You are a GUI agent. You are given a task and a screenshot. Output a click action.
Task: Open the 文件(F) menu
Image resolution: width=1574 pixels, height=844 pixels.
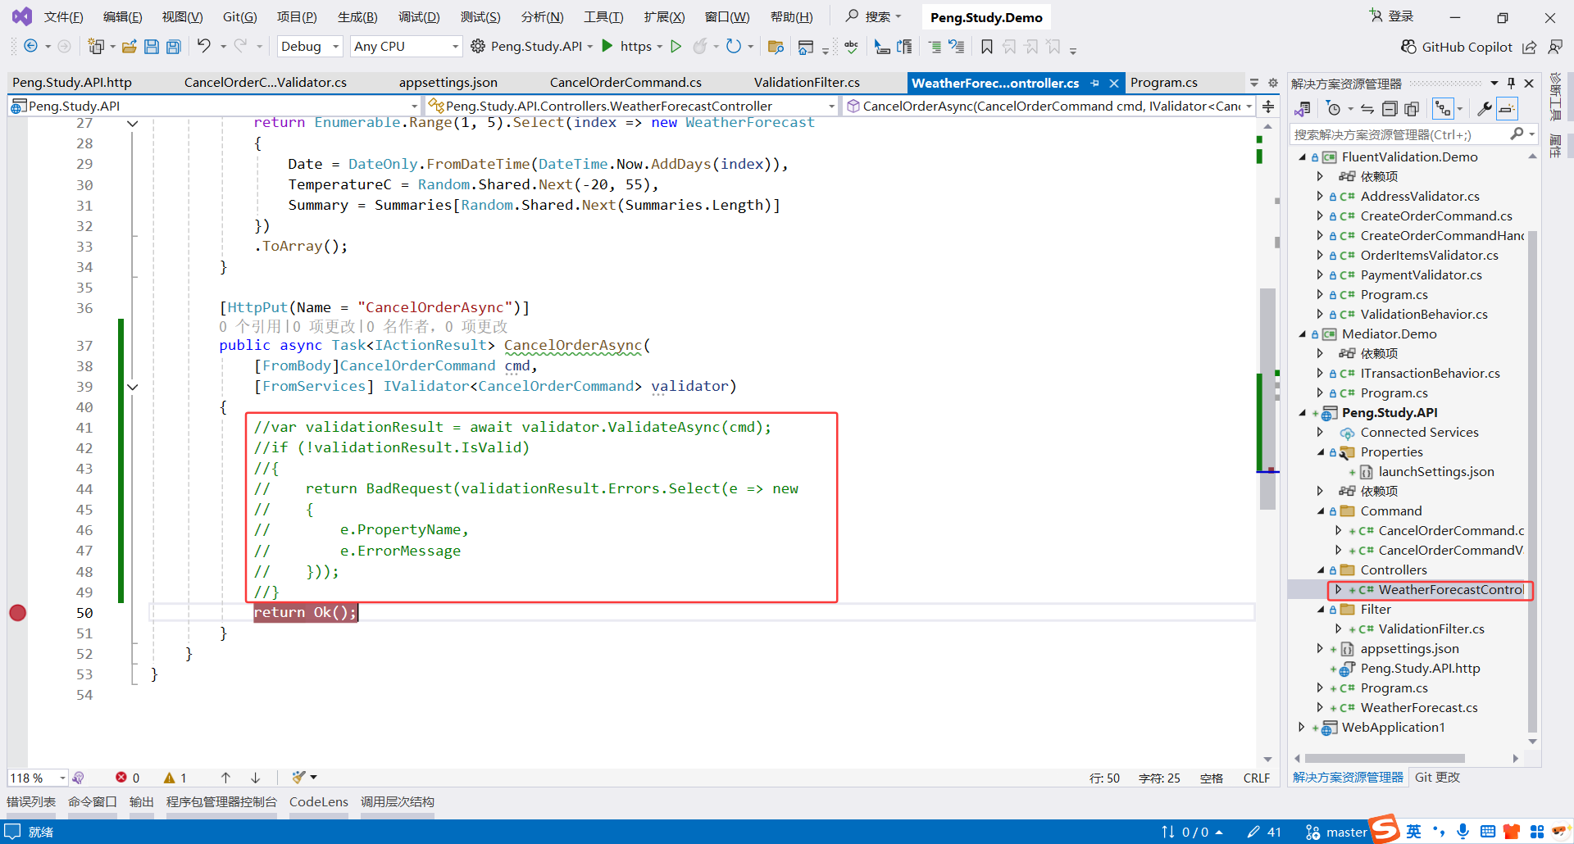click(x=63, y=17)
